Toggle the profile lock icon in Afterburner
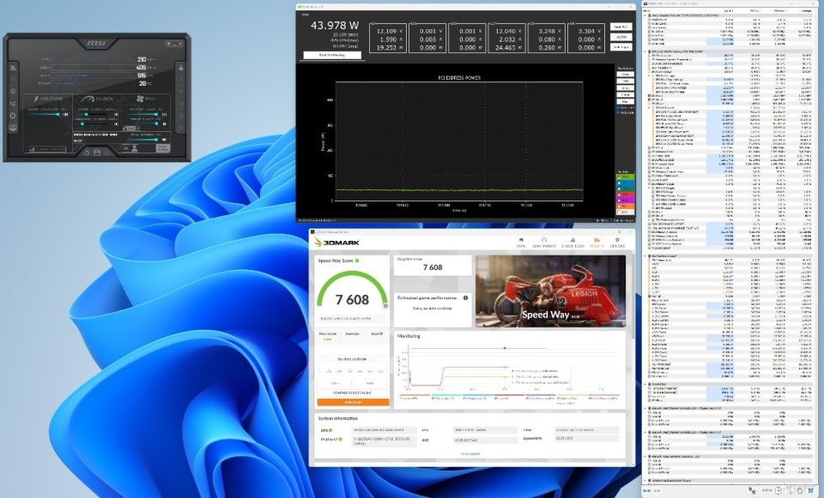Viewport: 824px width, 498px height. coord(181,68)
